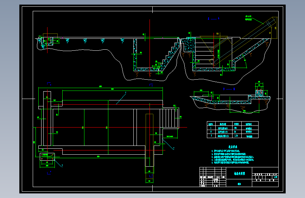The image size is (305, 198).
Task: Click the inclined conveyor outline in the A—A section
Action: point(243,41)
